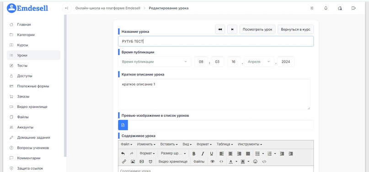Insert an image in the lesson content
Image resolution: width=369 pixels, height=172 pixels.
pyautogui.click(x=133, y=161)
